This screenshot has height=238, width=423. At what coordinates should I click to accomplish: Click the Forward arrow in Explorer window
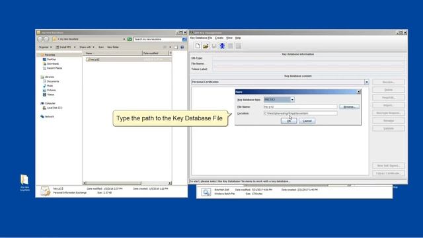46,40
